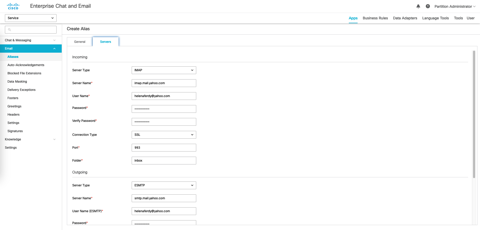The image size is (480, 230).
Task: Click the vertical scrollbar of the form
Action: pos(474,114)
